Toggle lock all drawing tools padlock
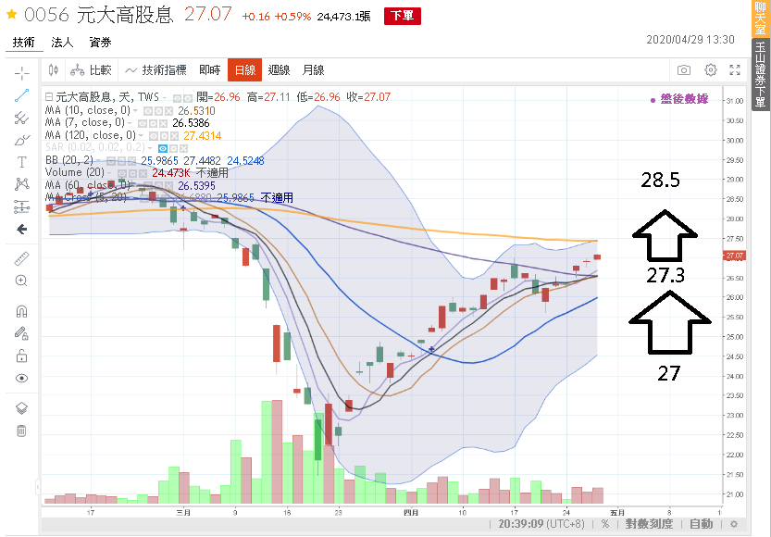771x537 pixels. 21,356
